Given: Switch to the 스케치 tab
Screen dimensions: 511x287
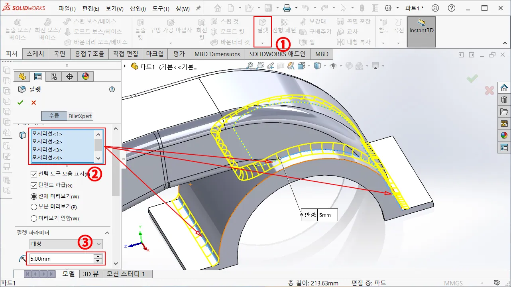Looking at the screenshot, I should (35, 54).
